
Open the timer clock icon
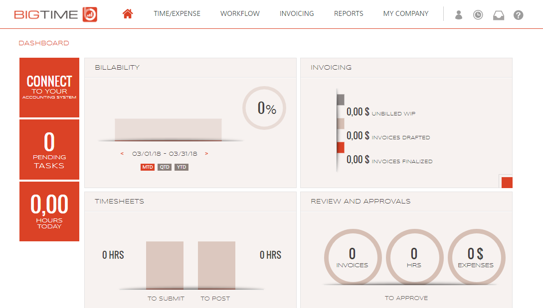478,15
